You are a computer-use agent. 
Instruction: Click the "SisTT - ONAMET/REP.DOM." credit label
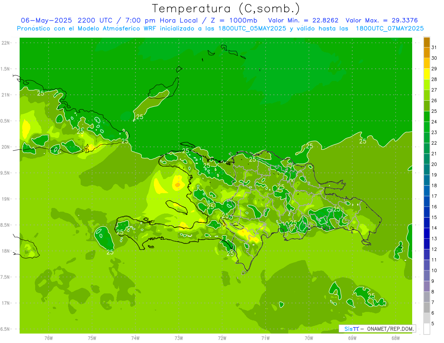[x=377, y=329]
